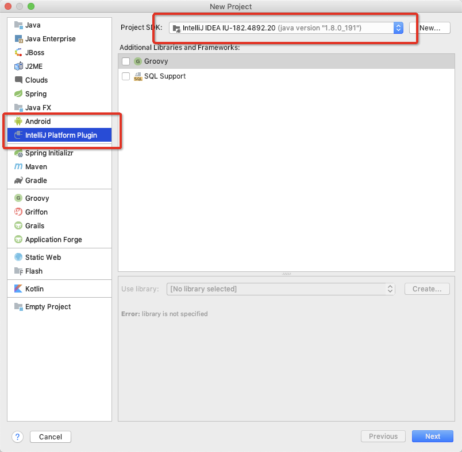Select the Spring Initializr label
This screenshot has height=452, width=462.
(49, 153)
